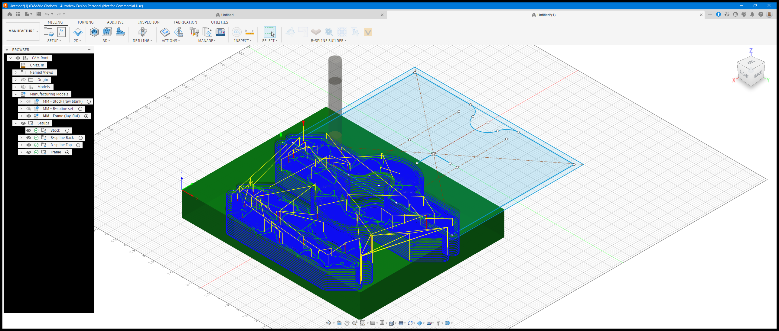Expand the DRILLING dropdown menu
779x331 pixels.
(x=142, y=41)
